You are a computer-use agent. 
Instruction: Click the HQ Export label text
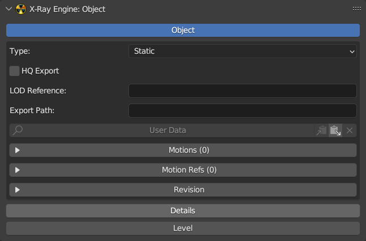click(40, 71)
